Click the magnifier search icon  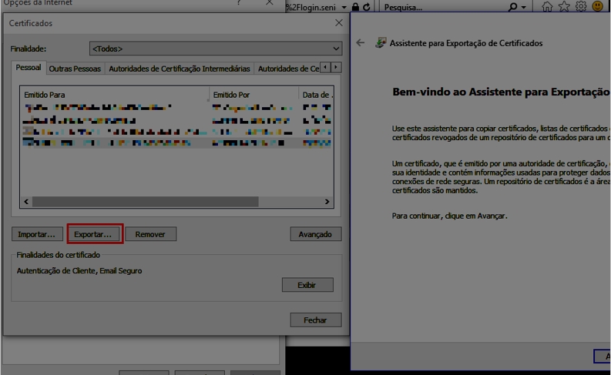(513, 7)
